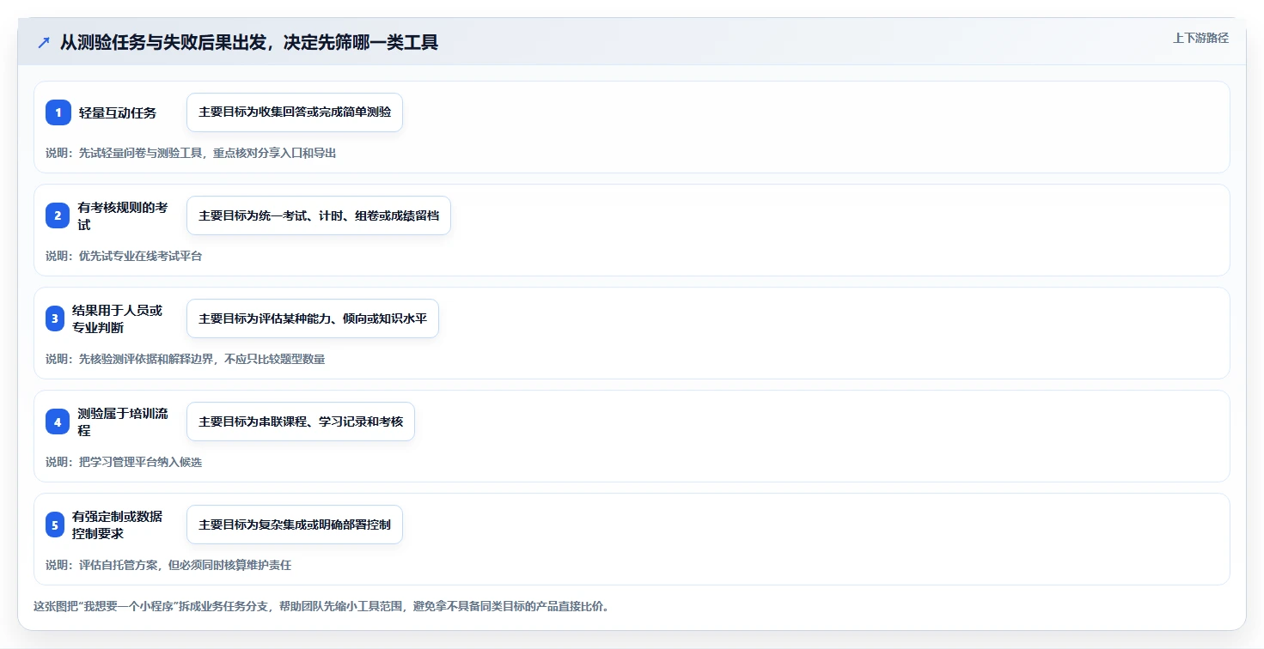1264x649 pixels.
Task: Click the number 2 step badge
Action: pos(58,215)
